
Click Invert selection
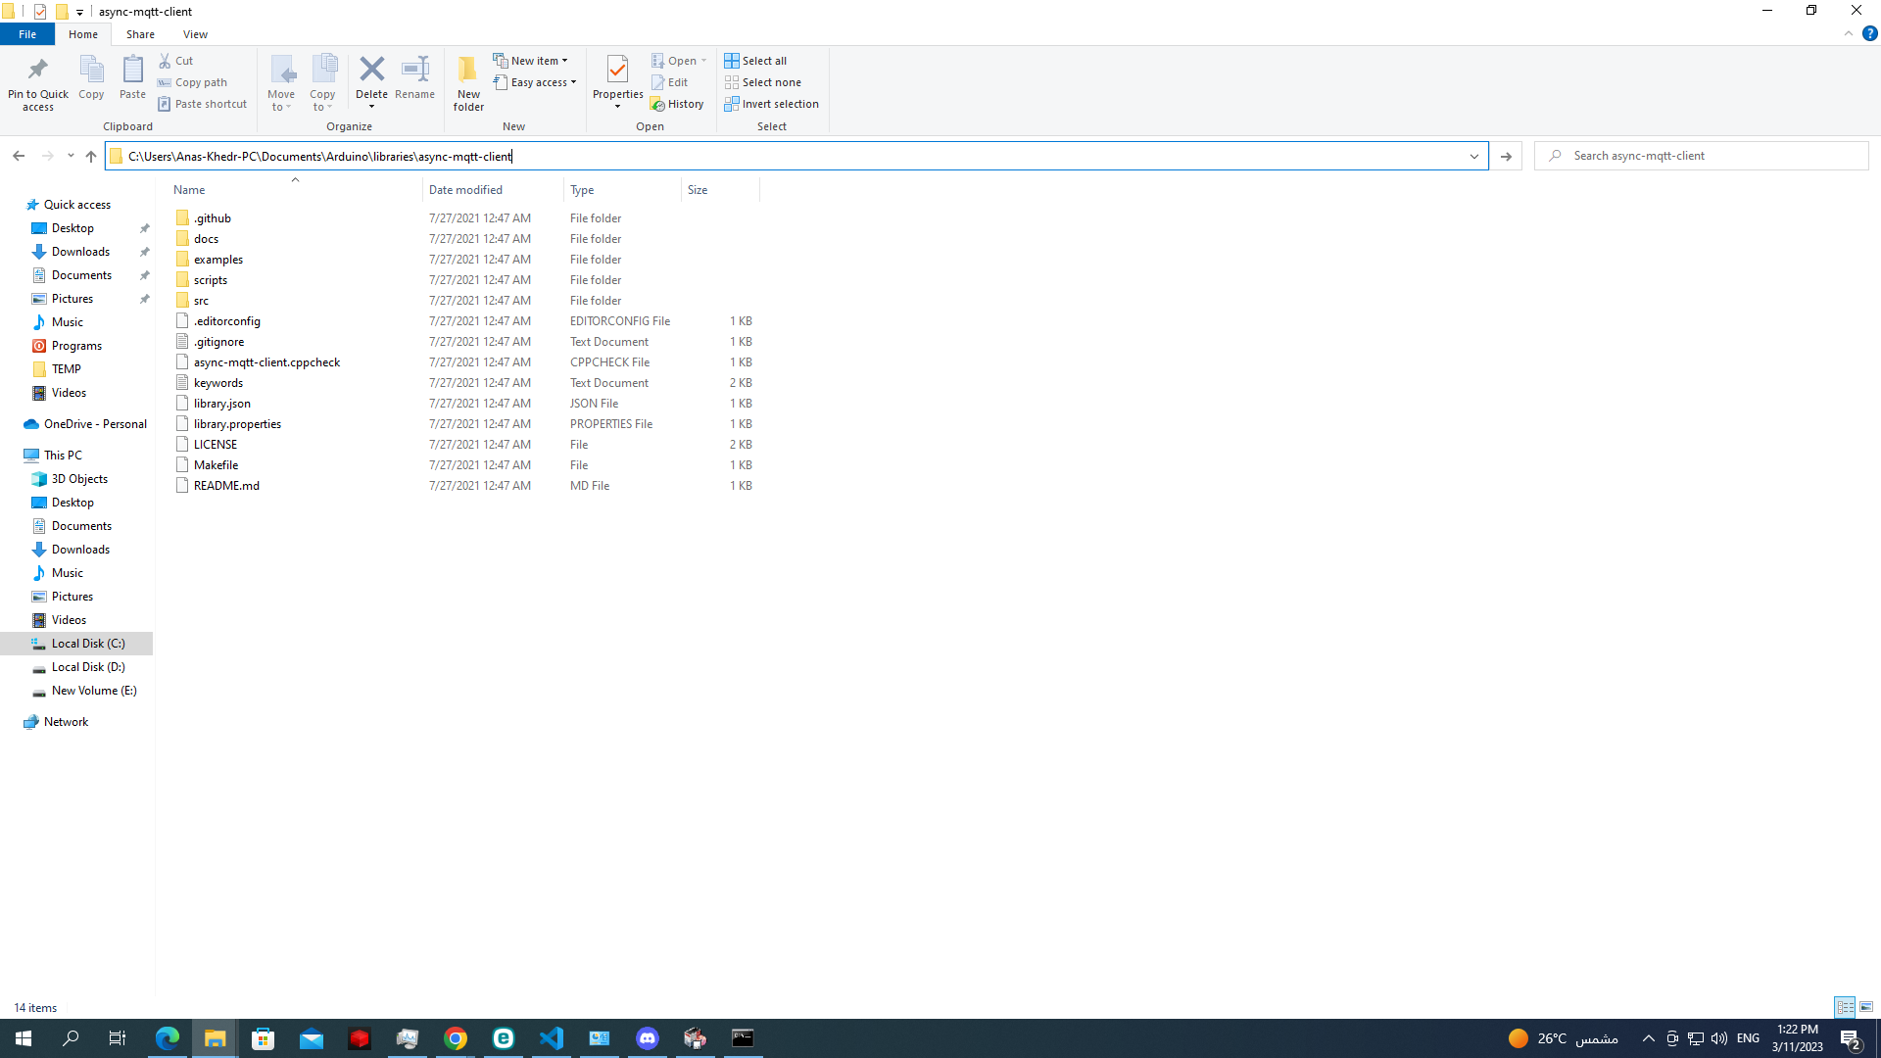coord(772,104)
